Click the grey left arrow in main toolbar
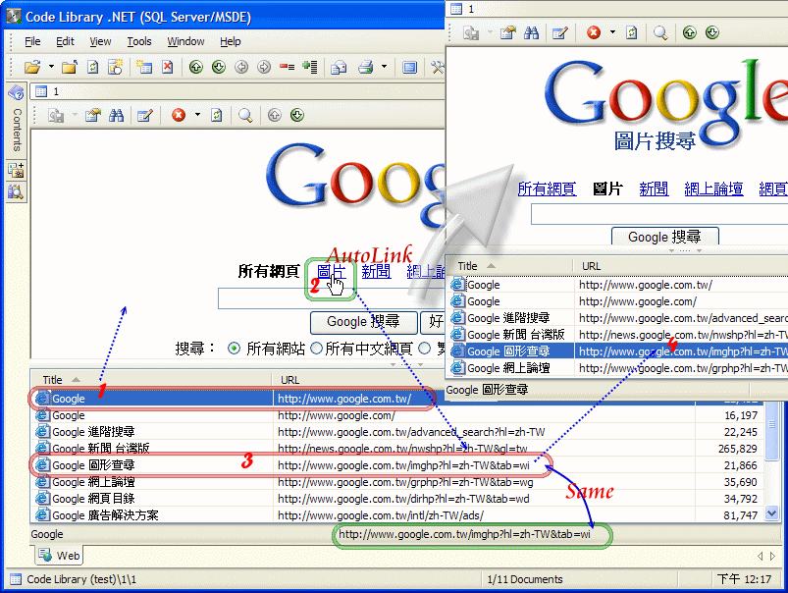 coord(241,67)
